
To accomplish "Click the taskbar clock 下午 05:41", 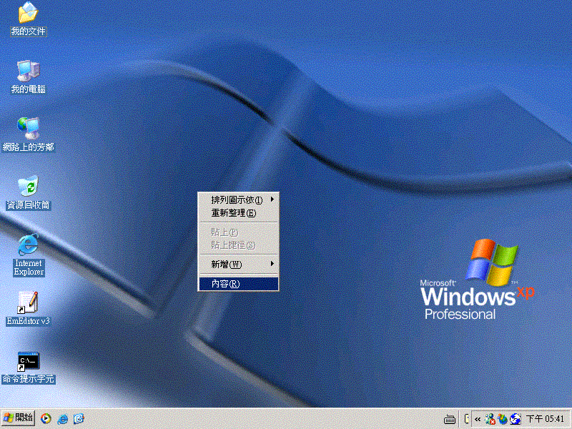I will tap(546, 419).
